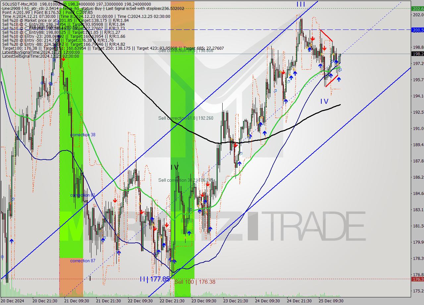Click the current price tag 198.2
Image resolution: width=424 pixels, height=305 pixels.
418,54
